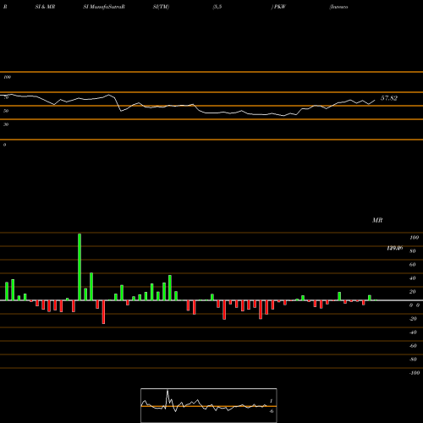The width and height of the screenshot is (423, 423).
Task: Click the 'SI MunafaSutraR' header text
Action: 104,7
